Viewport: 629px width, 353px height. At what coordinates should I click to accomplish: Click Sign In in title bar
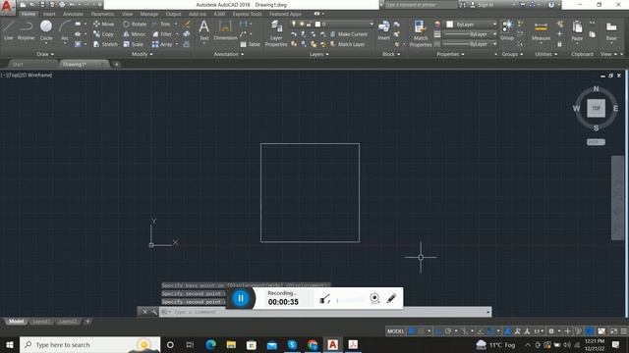(482, 5)
